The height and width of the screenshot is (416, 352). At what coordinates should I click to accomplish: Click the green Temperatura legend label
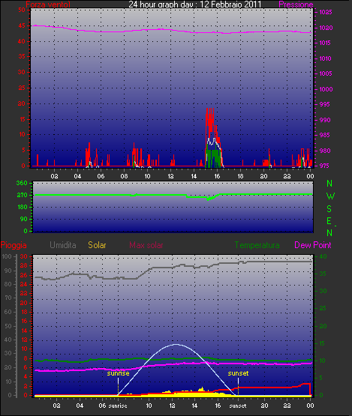257,245
